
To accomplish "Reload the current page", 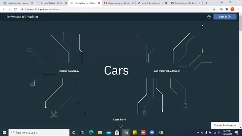I will 15,9.
